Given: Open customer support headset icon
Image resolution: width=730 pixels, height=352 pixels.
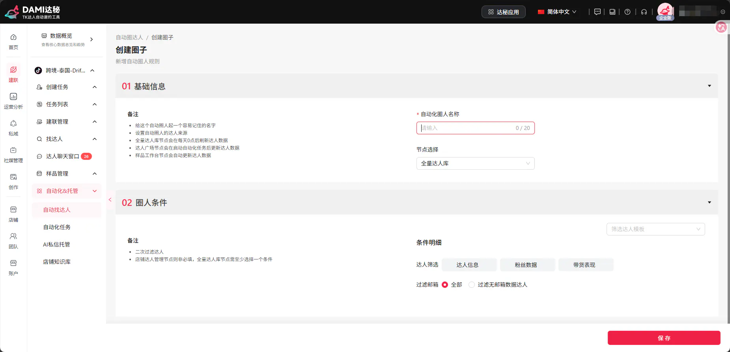Looking at the screenshot, I should click(644, 12).
